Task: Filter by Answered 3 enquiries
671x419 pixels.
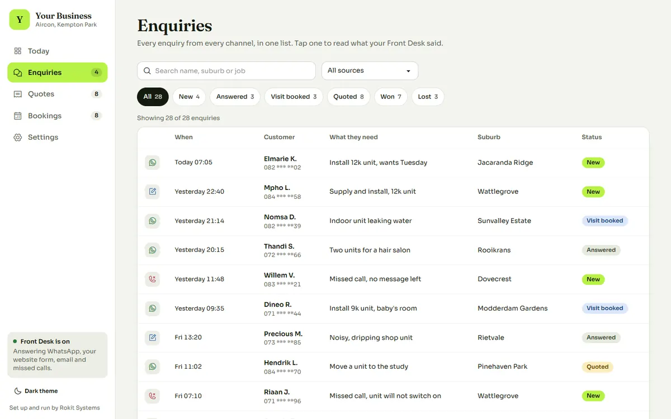Action: click(235, 97)
